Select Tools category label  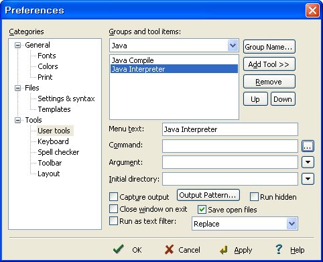(x=34, y=120)
